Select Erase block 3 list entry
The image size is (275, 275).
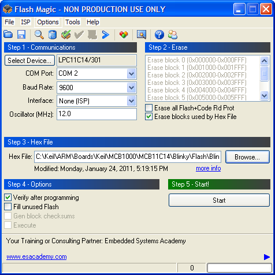(x=197, y=83)
